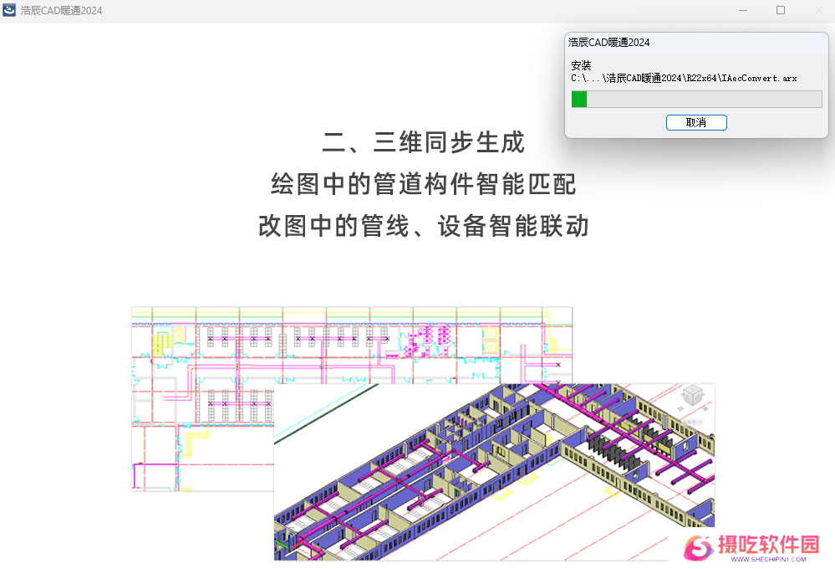Click the green installation progress bar

click(696, 100)
